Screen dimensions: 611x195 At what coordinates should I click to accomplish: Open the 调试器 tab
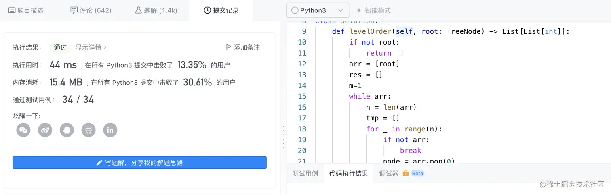point(389,174)
